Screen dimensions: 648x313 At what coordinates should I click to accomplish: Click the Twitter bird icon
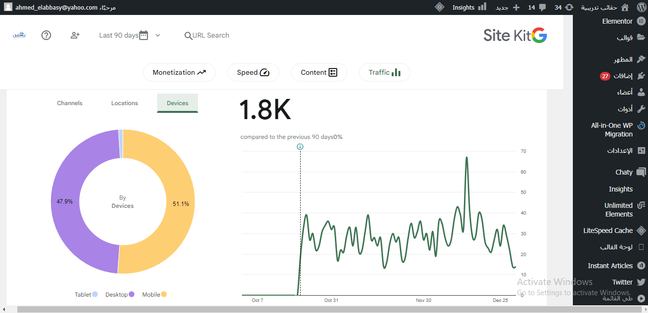(641, 282)
